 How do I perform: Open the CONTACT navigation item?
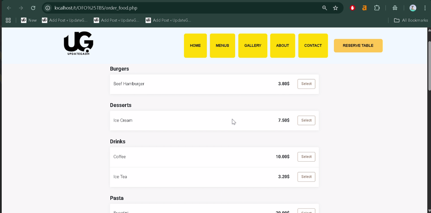coord(313,45)
